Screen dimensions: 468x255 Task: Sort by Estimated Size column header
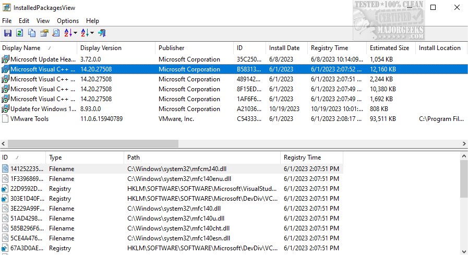point(389,48)
